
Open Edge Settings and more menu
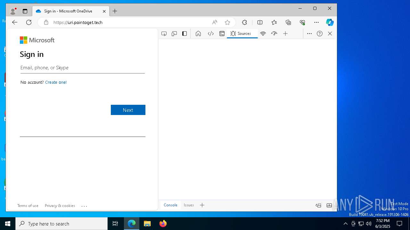click(x=316, y=22)
